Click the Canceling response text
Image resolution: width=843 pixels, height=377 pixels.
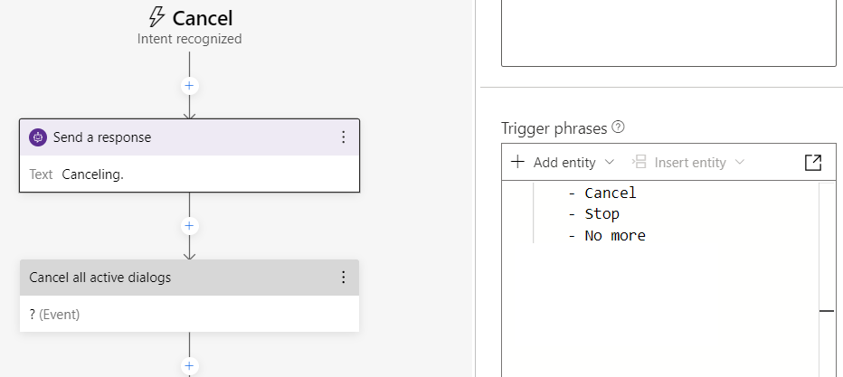[92, 174]
